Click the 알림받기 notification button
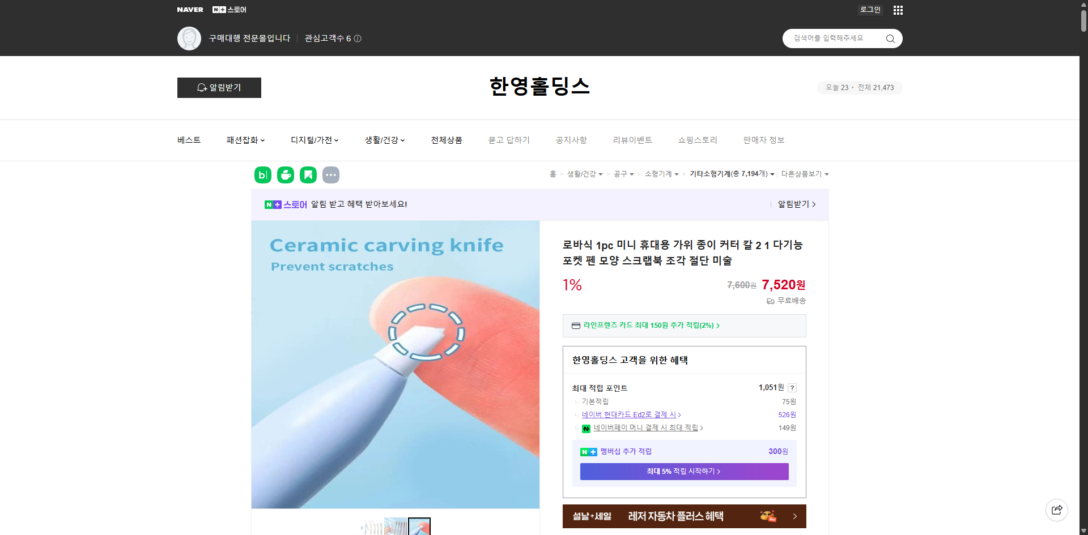Screen dimensions: 1088x535 point(219,88)
